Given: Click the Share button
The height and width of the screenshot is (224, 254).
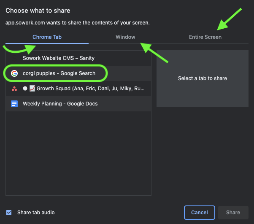Looking at the screenshot, I should pyautogui.click(x=233, y=213).
